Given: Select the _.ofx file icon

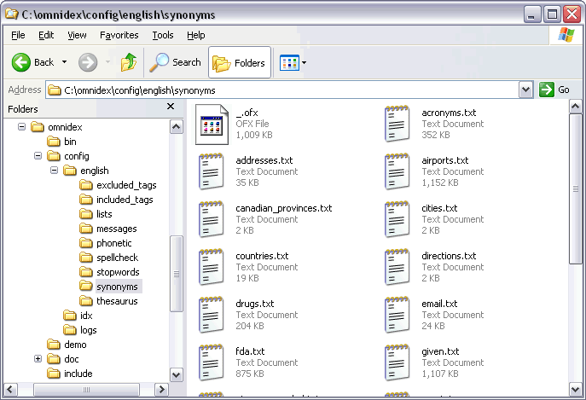Looking at the screenshot, I should click(x=212, y=125).
